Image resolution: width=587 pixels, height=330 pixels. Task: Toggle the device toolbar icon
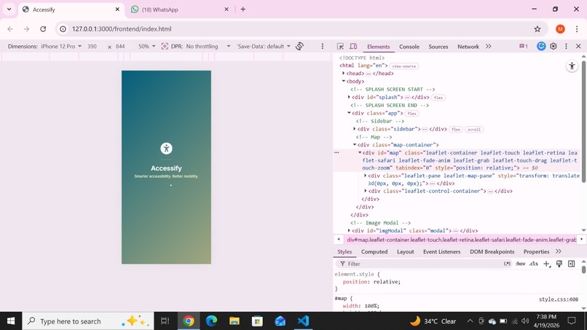click(353, 47)
